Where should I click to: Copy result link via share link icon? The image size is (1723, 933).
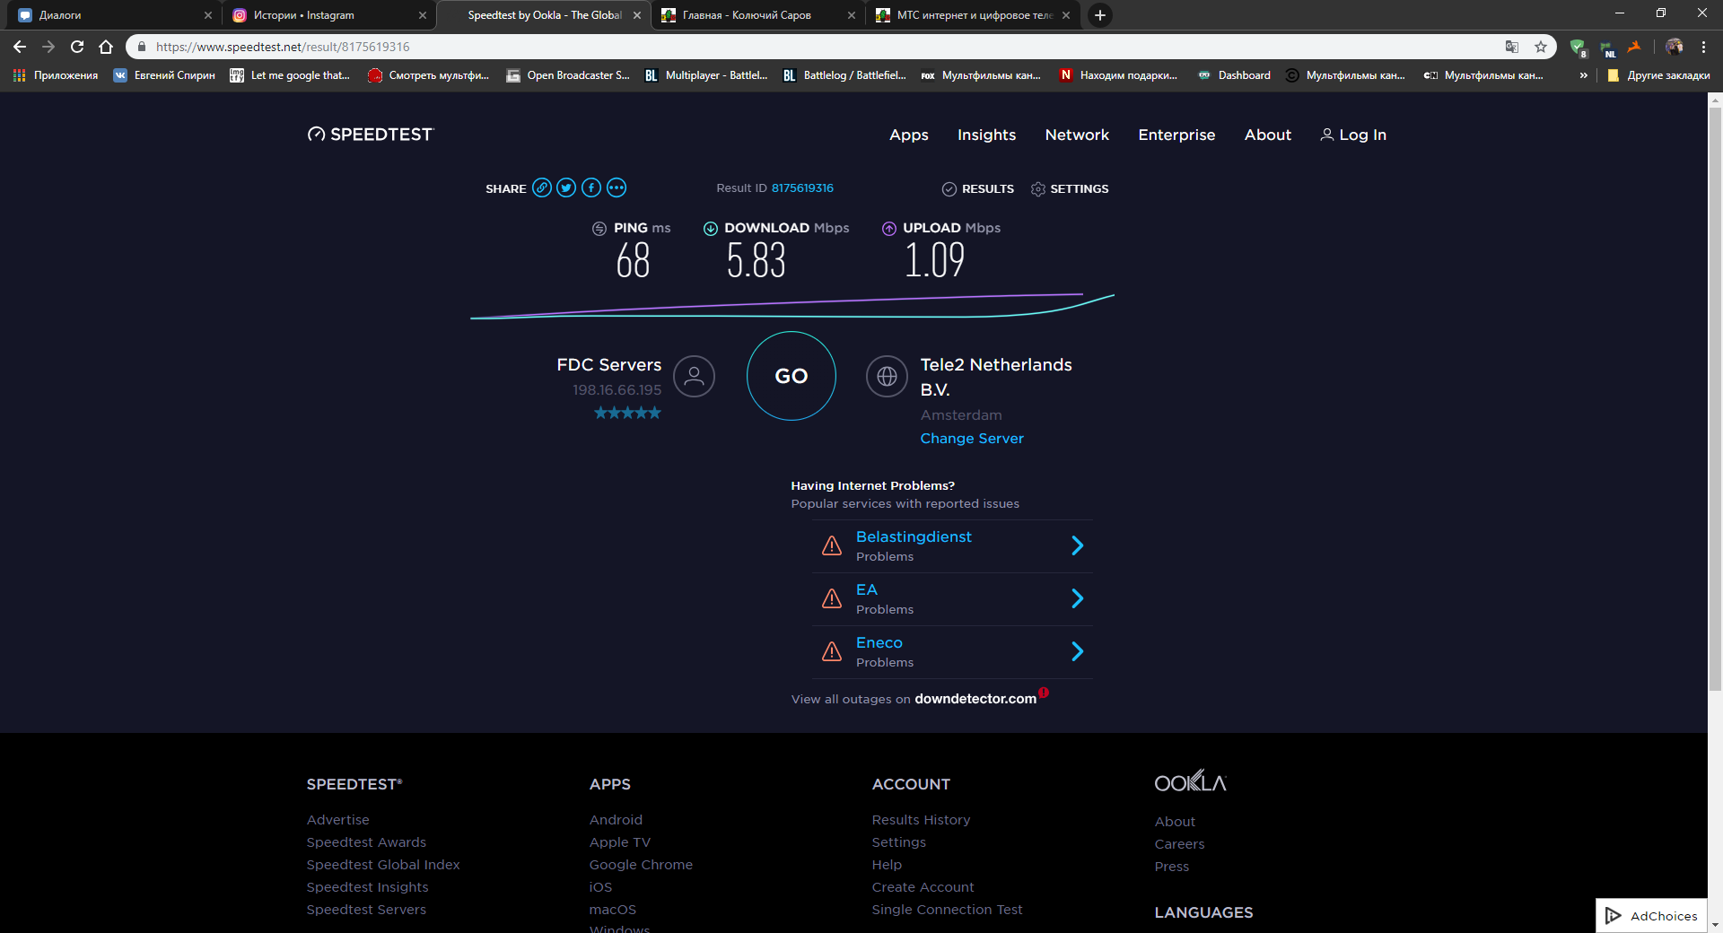click(x=541, y=187)
